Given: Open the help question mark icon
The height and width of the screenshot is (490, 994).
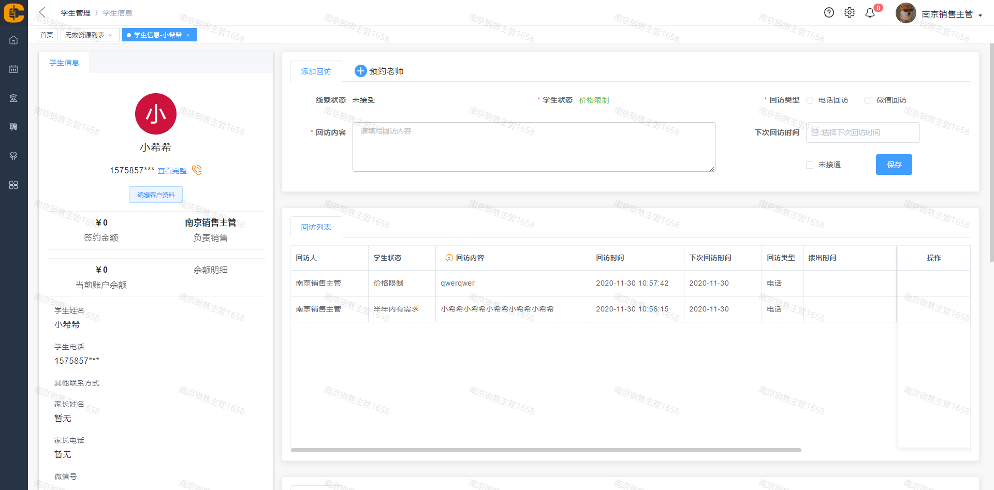Looking at the screenshot, I should point(829,13).
